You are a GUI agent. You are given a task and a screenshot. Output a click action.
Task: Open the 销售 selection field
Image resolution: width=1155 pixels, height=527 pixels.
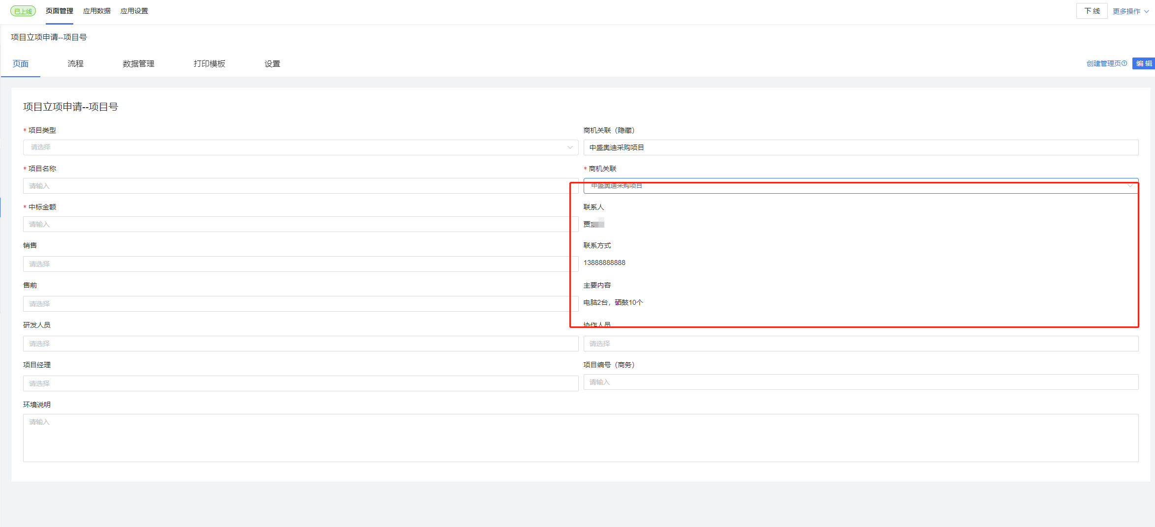301,264
